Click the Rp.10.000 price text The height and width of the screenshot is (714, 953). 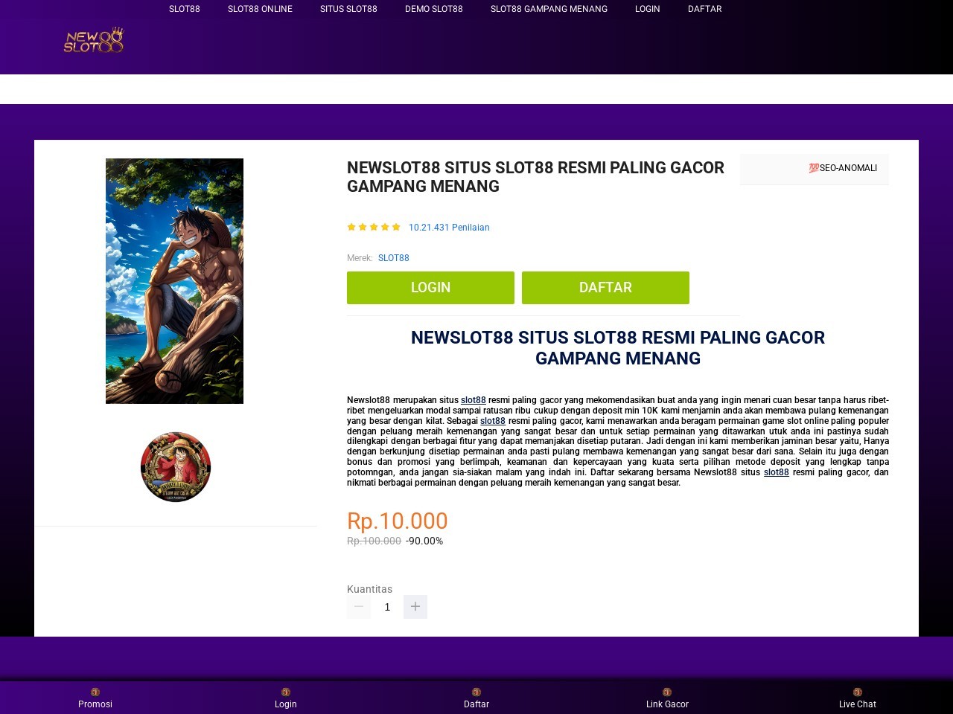point(398,521)
